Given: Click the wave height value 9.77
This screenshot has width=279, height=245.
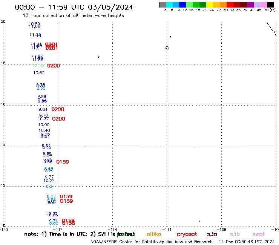Looking at the screenshot, I should 49,177.
